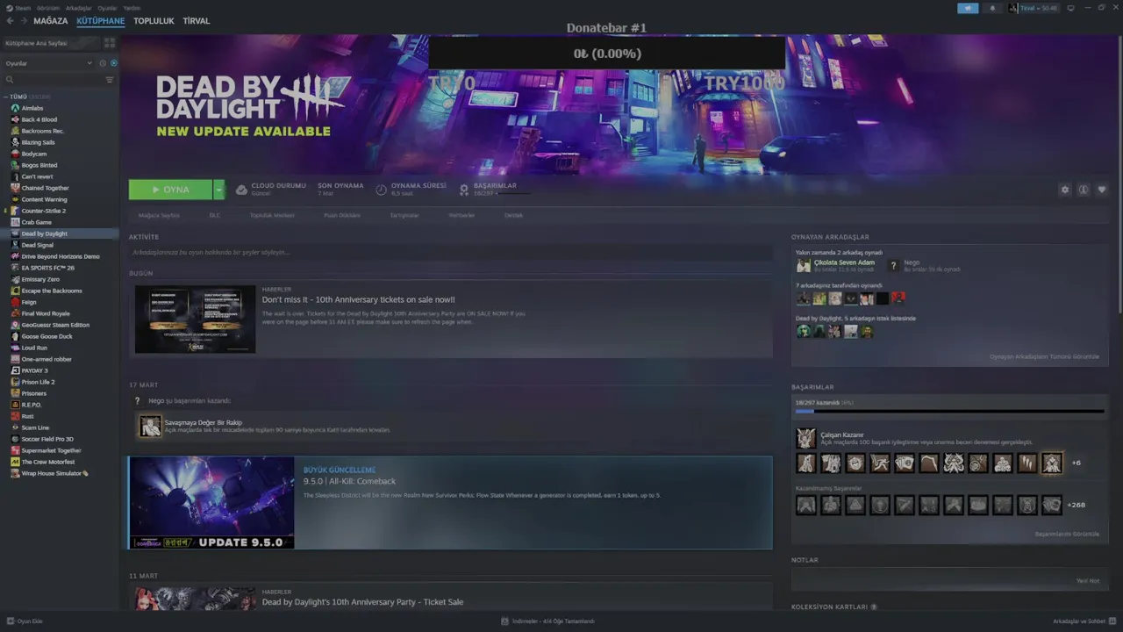This screenshot has width=1123, height=632.
Task: Open Arkadaşlar ve Sohbet panel
Action: pos(1084,621)
